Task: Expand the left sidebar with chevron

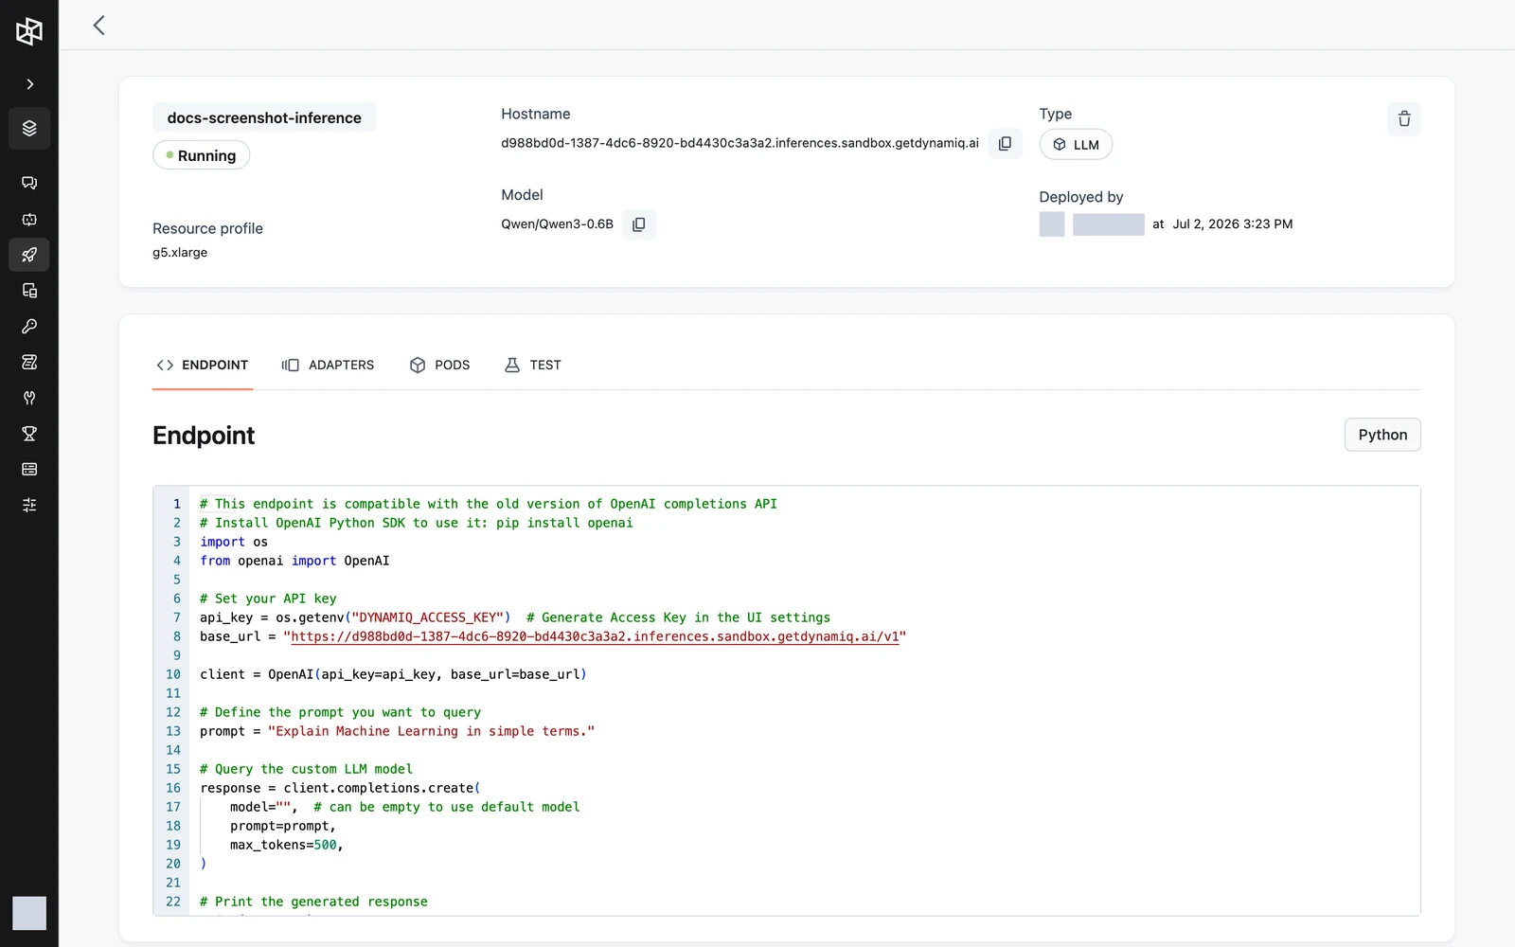Action: pos(29,84)
